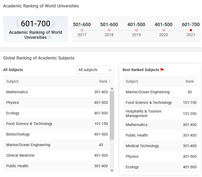The height and width of the screenshot is (177, 202).
Task: Open the All subjects dropdown
Action: click(x=95, y=70)
